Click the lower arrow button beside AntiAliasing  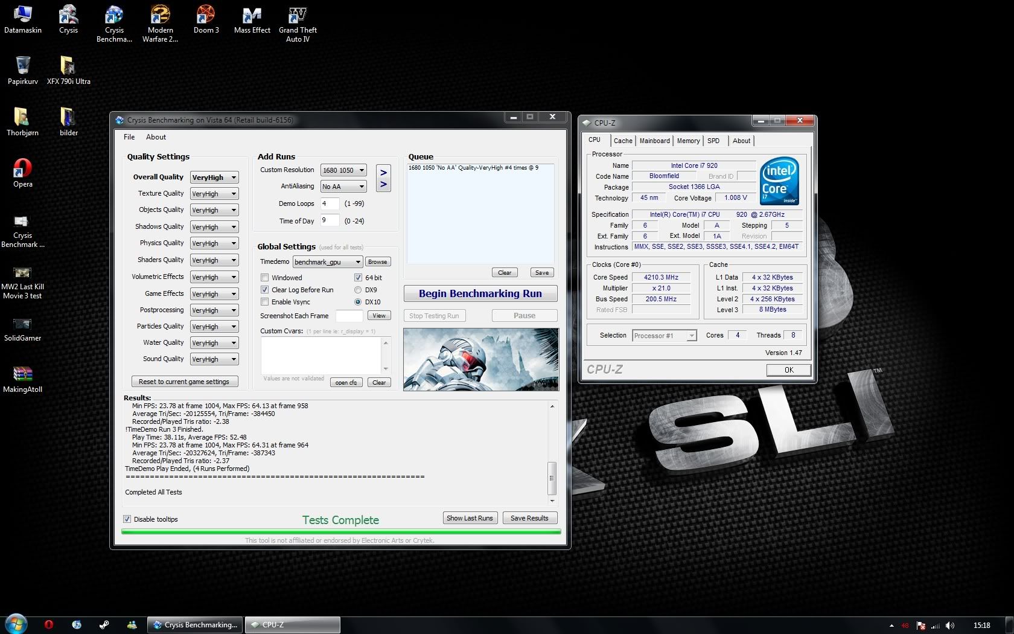(383, 184)
